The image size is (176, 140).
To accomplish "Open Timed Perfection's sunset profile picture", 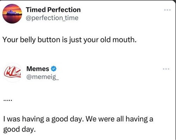I will click(x=12, y=14).
